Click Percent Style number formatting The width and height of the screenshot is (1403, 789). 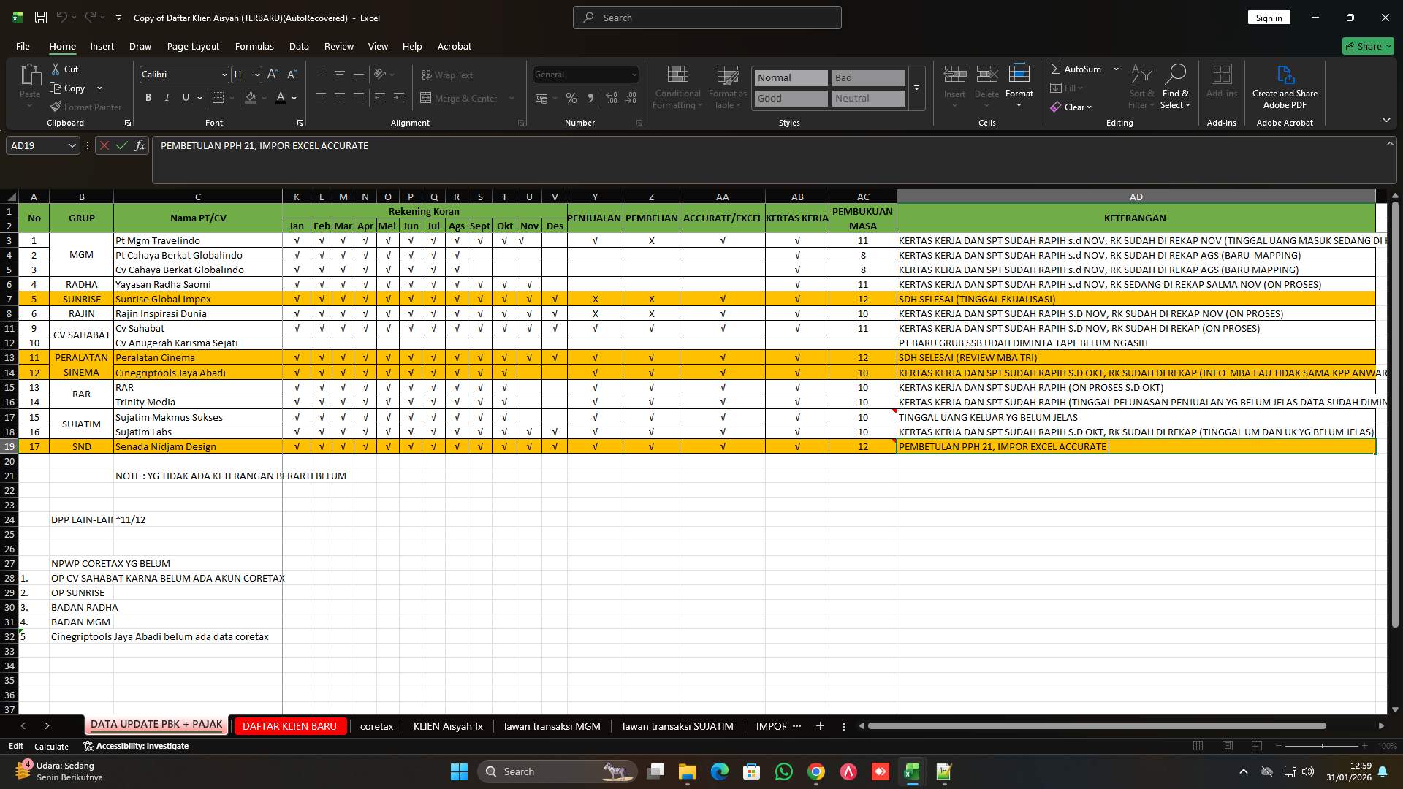tap(571, 98)
